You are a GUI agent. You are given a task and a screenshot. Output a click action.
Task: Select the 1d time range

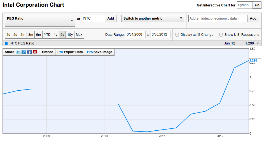[8, 35]
